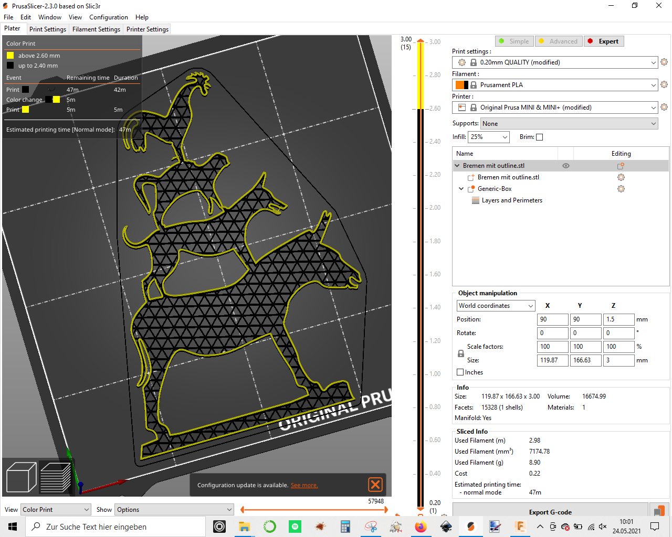
Task: Open Windows Start menu
Action: 13,527
